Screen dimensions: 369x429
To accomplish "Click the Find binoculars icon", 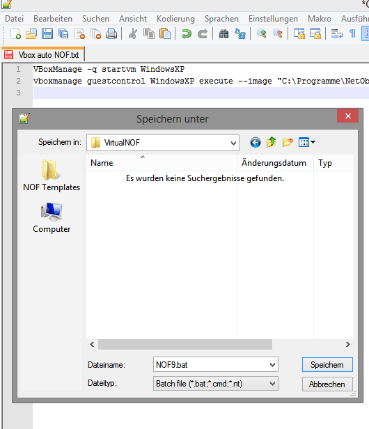I will [223, 34].
